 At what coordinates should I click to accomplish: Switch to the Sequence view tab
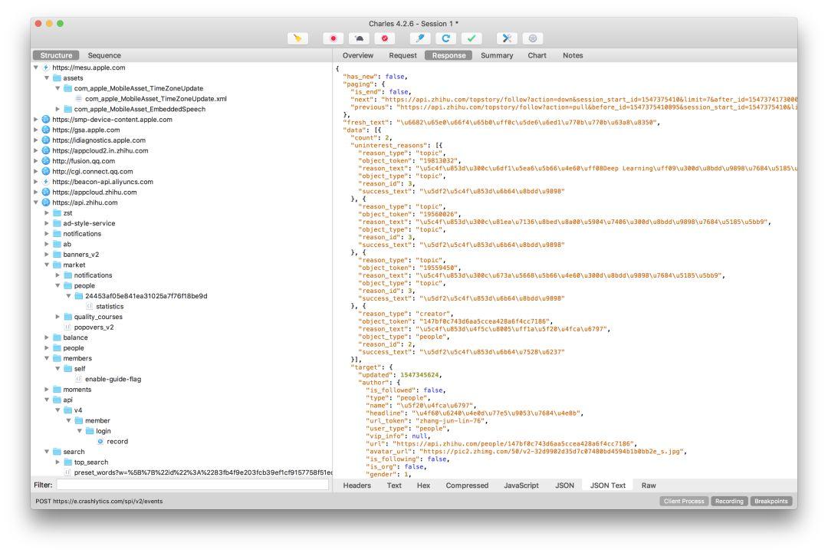click(x=104, y=55)
